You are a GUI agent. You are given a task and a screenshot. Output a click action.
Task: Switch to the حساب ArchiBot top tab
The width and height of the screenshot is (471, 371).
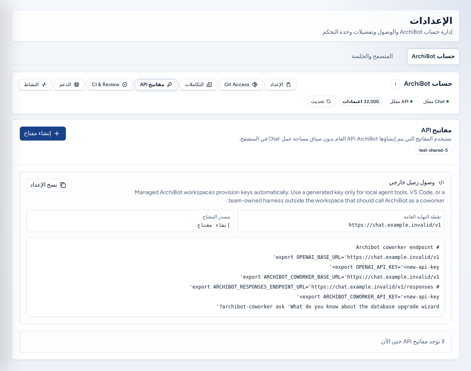[433, 56]
